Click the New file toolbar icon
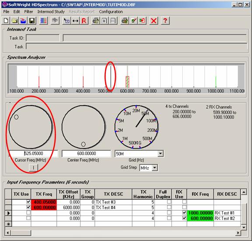Viewport: 252px width, 241px height. (x=6, y=21)
